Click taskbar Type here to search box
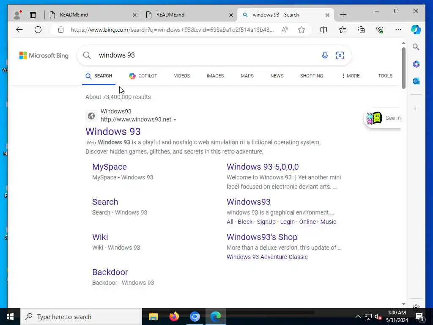433x325 pixels. (x=81, y=317)
